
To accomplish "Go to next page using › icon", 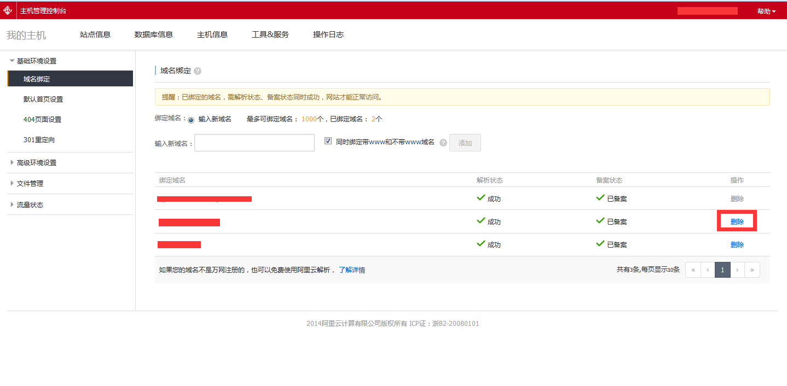I will click(x=737, y=270).
